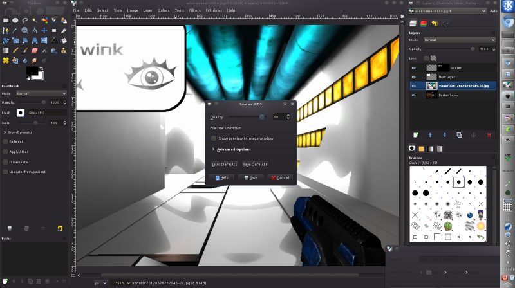
Task: Open the layer Mode dropdown
Action: (x=459, y=40)
